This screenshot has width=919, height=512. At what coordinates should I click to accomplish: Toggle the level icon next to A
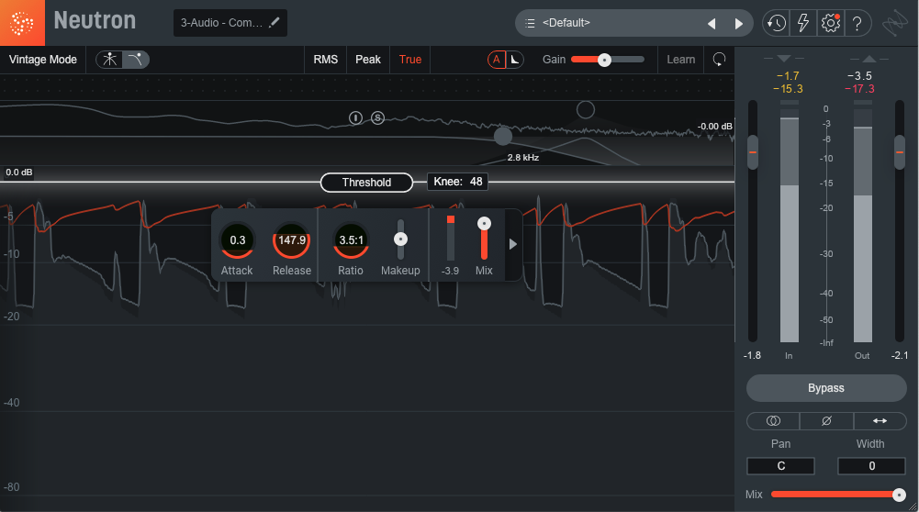coord(515,60)
